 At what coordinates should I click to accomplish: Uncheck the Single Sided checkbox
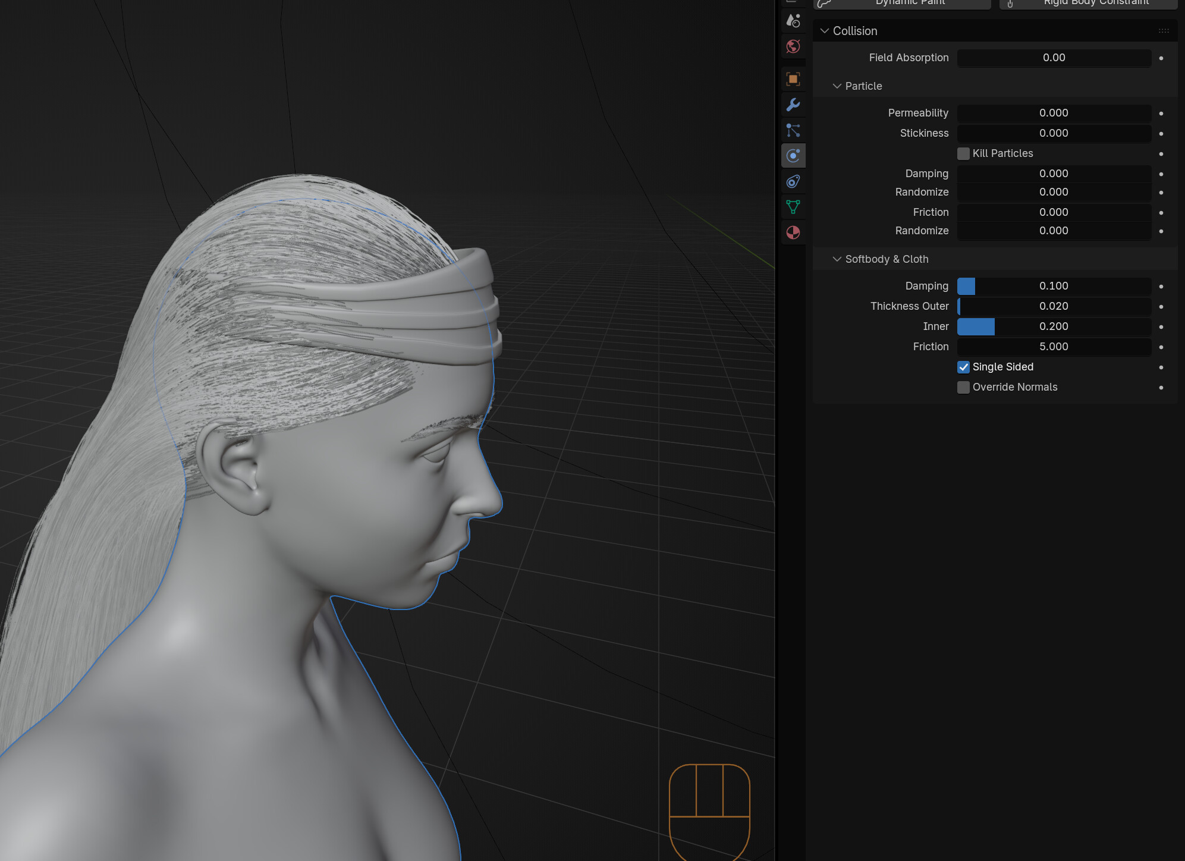pos(963,367)
